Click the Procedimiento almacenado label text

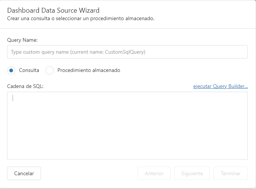89,70
